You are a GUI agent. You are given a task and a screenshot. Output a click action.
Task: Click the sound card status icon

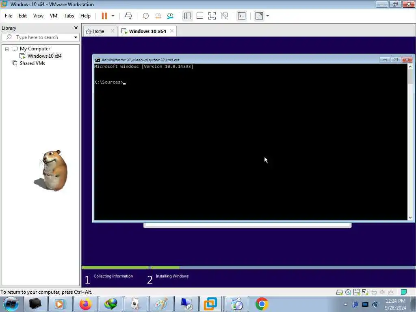click(x=382, y=292)
